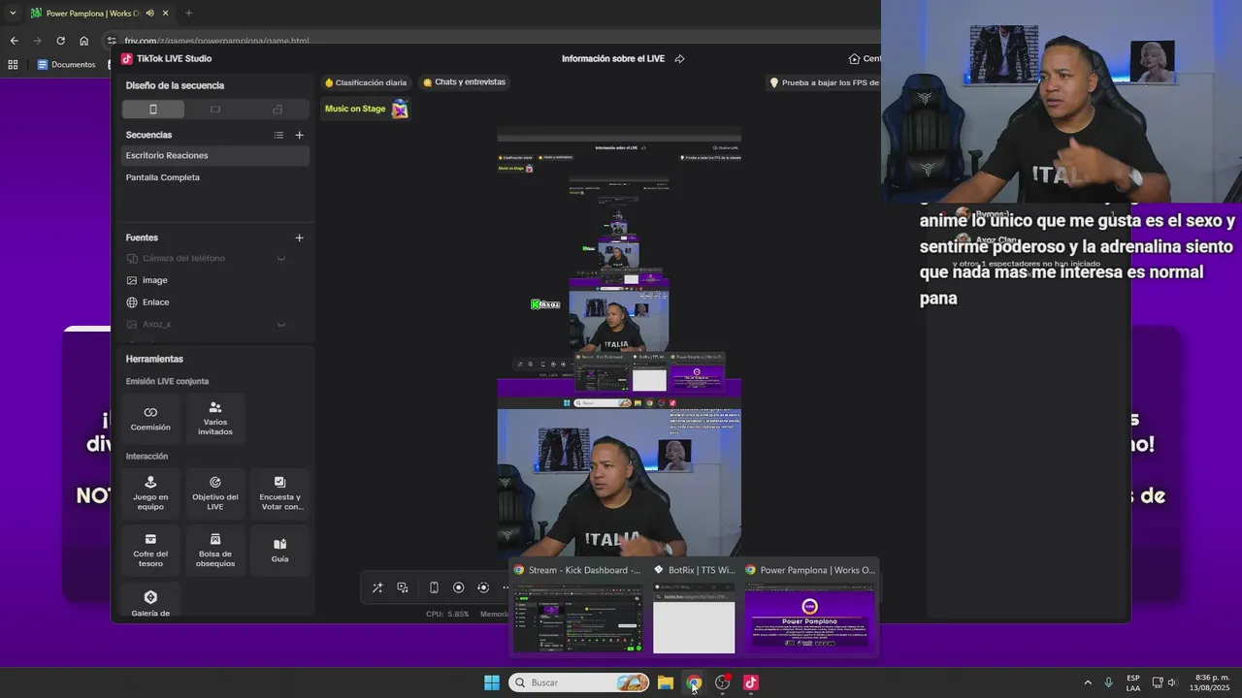Screen dimensions: 1242x698
Task: Click the magic wand effects icon
Action: point(377,587)
